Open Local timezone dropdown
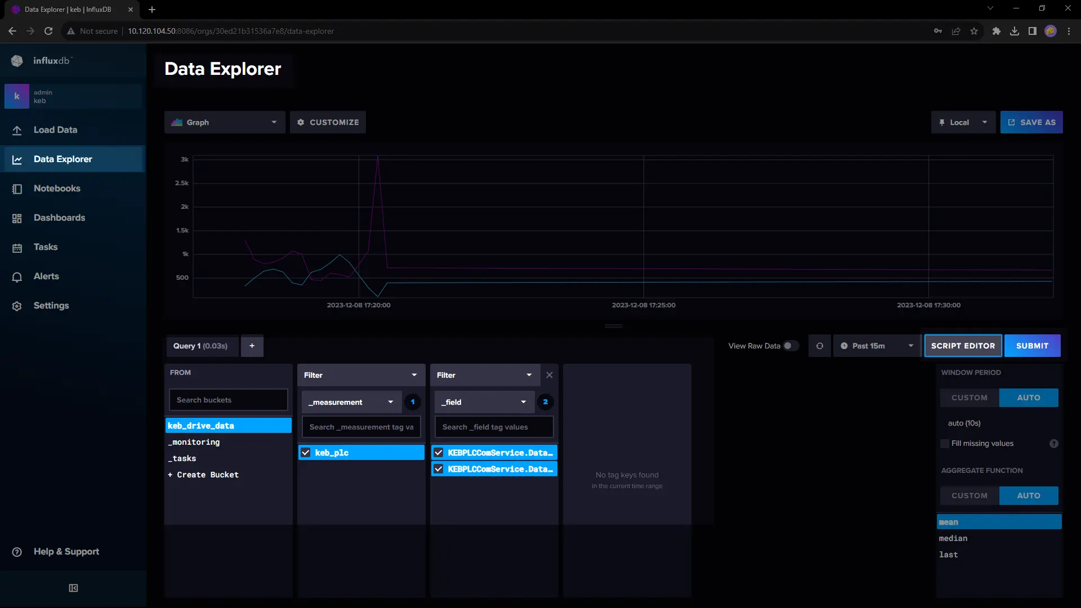This screenshot has width=1081, height=608. [x=963, y=122]
